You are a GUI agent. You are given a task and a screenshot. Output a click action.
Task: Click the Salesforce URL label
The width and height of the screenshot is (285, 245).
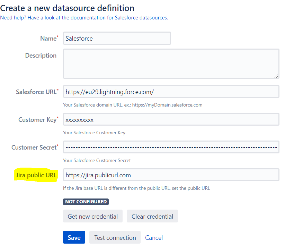pyautogui.click(x=36, y=92)
